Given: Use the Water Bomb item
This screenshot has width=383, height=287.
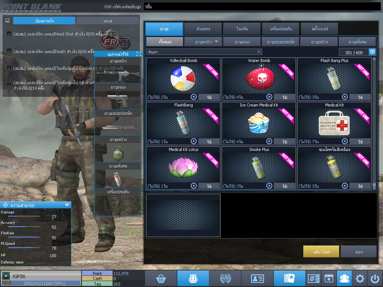Looking at the screenshot, I should click(x=285, y=97).
